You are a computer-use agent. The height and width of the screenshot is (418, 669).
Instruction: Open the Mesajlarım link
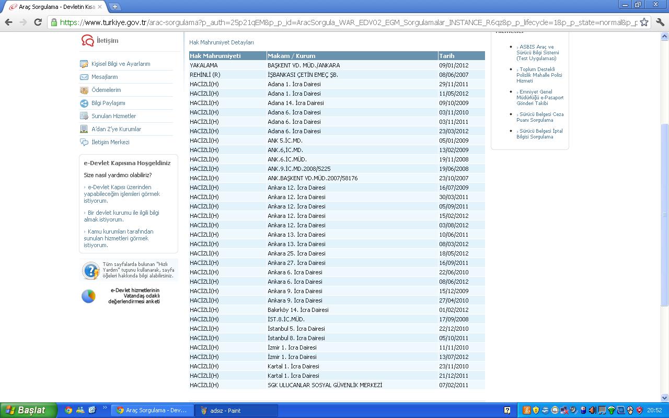pyautogui.click(x=105, y=77)
